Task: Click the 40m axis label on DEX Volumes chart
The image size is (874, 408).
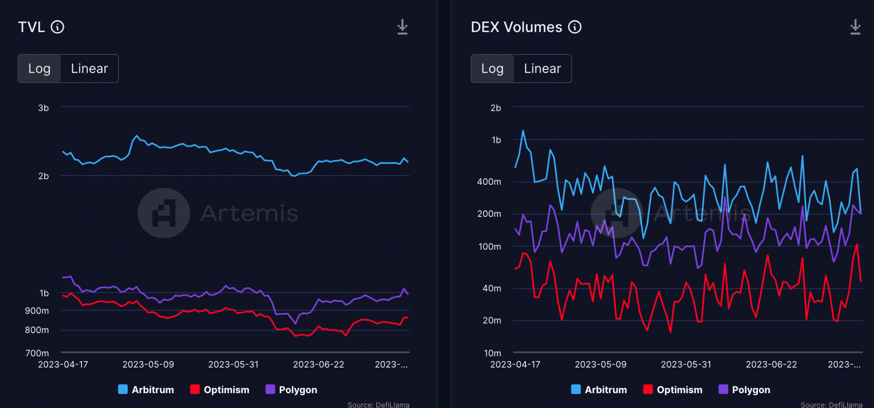Action: [492, 288]
